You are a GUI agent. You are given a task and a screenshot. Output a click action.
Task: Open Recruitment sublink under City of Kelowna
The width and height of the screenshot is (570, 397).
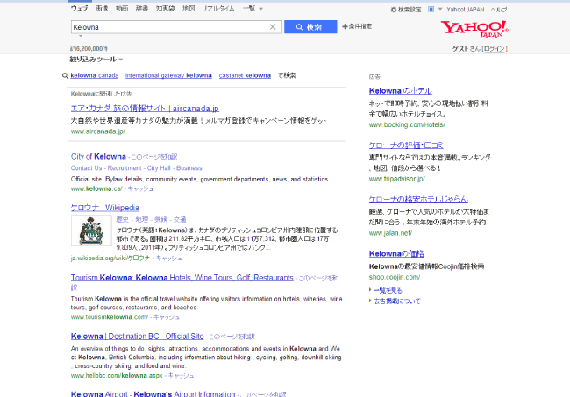pyautogui.click(x=125, y=168)
